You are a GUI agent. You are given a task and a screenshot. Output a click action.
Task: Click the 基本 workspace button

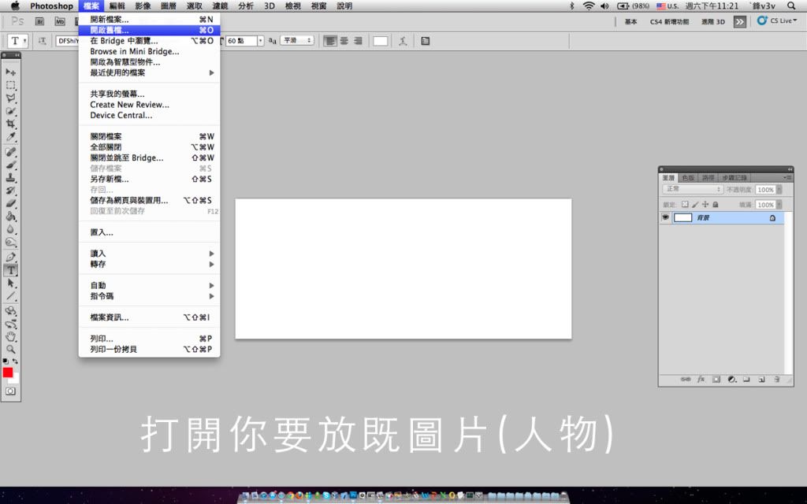[630, 22]
